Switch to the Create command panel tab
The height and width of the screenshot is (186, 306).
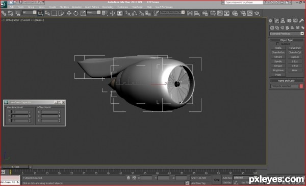pyautogui.click(x=270, y=21)
